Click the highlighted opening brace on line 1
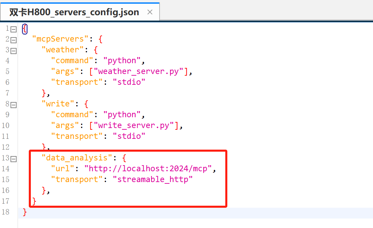Image resolution: width=373 pixels, height=228 pixels. click(x=25, y=29)
